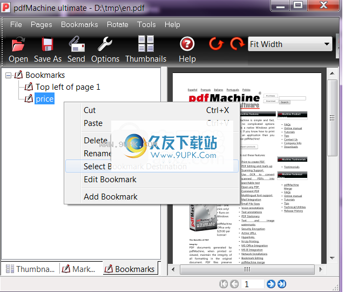The width and height of the screenshot is (345, 292).
Task: Minimize the pdfMachine window
Action: coord(280,5)
